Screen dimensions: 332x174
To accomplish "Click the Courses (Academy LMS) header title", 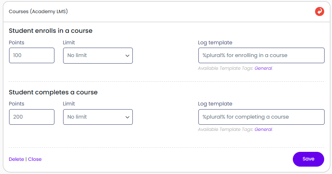I will click(x=38, y=11).
